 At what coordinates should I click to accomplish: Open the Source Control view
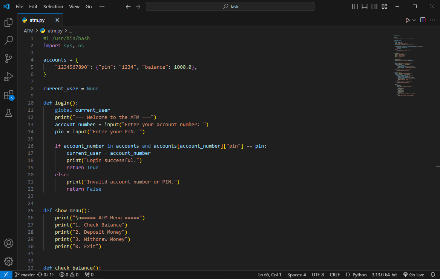point(8,58)
